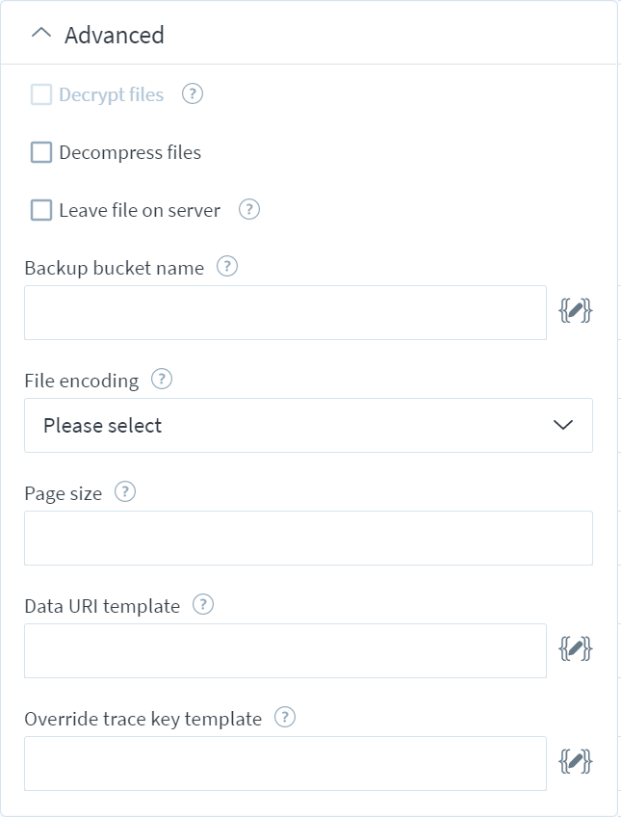Image resolution: width=621 pixels, height=817 pixels.
Task: Show help for Leave file on server
Action: click(x=248, y=209)
